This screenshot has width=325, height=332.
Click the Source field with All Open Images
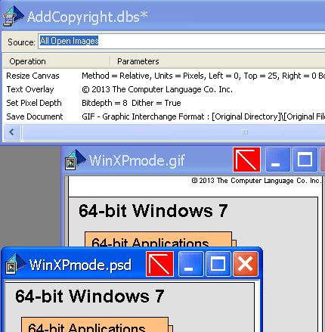click(181, 41)
